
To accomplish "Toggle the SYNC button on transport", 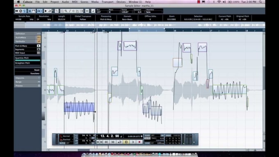I will pos(147,143).
